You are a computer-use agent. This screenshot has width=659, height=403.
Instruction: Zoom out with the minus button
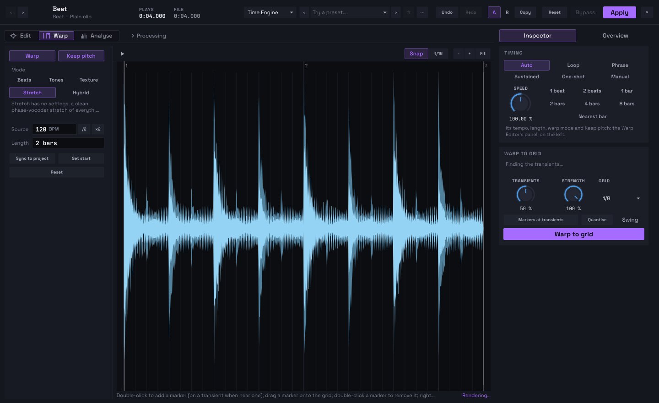click(458, 54)
